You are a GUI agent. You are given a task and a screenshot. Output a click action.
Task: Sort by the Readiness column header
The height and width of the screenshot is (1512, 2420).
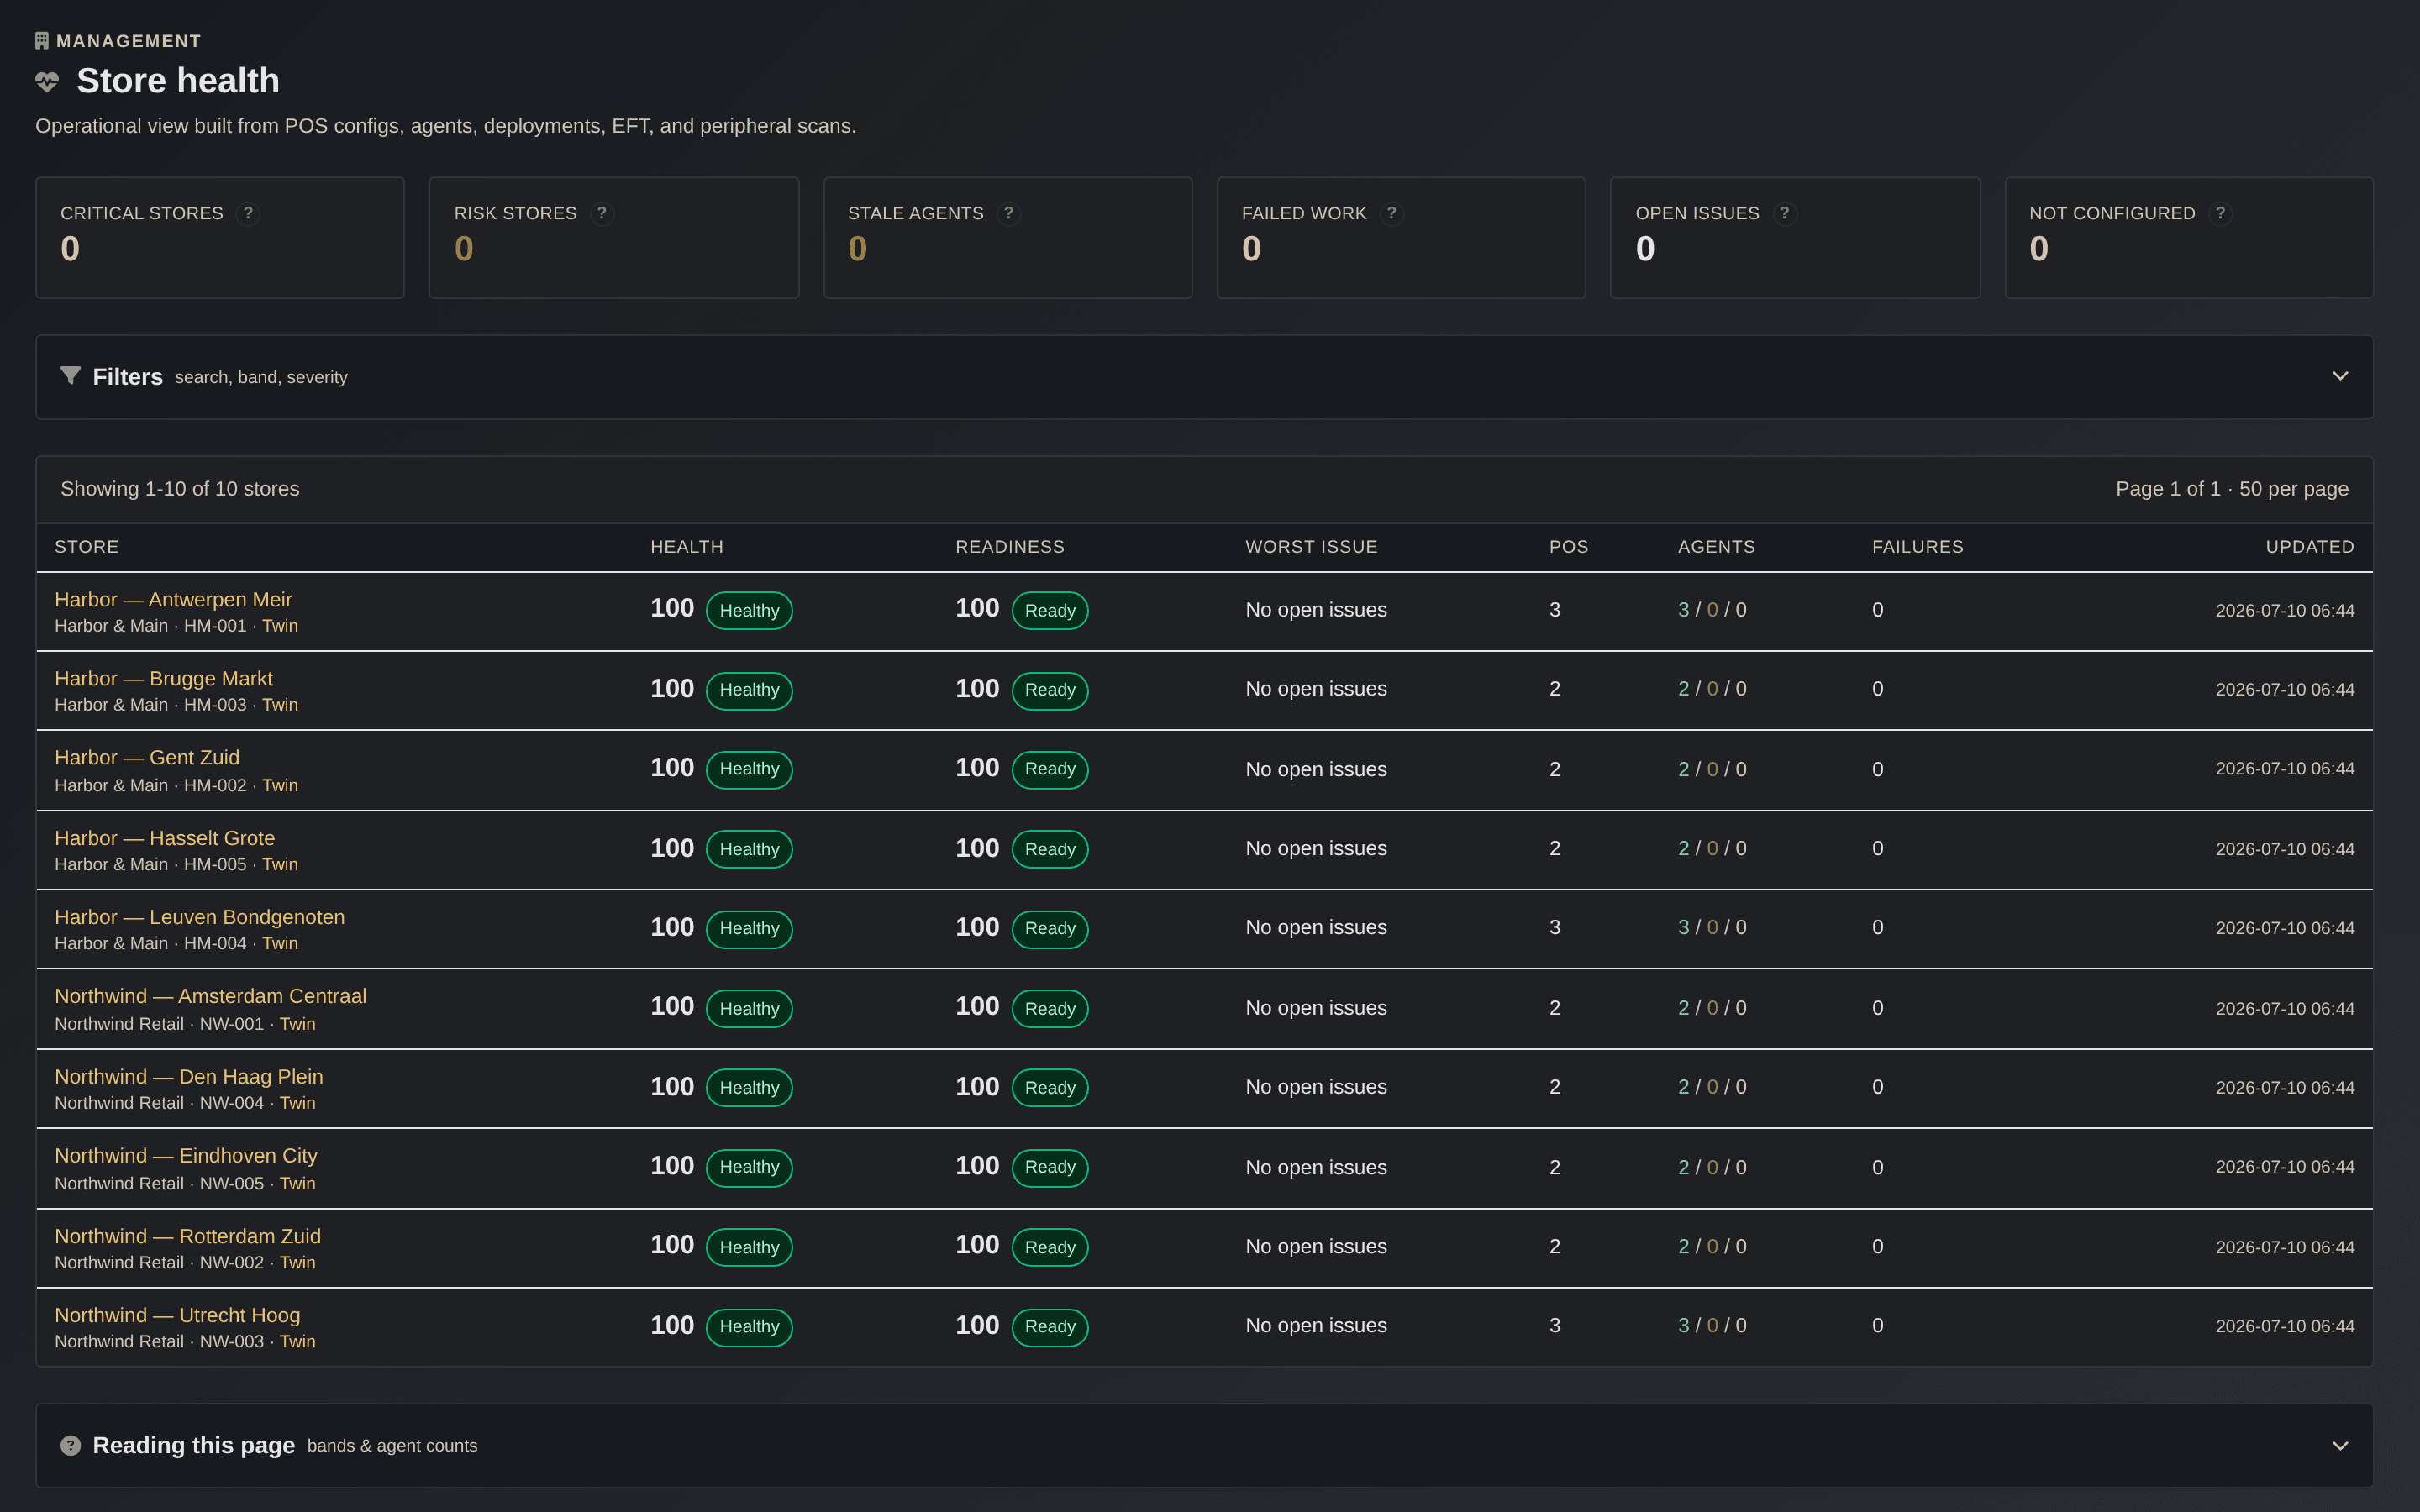[x=1010, y=547]
